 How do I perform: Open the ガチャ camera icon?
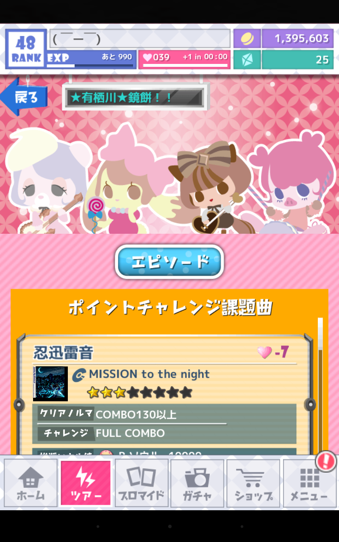[x=197, y=483]
